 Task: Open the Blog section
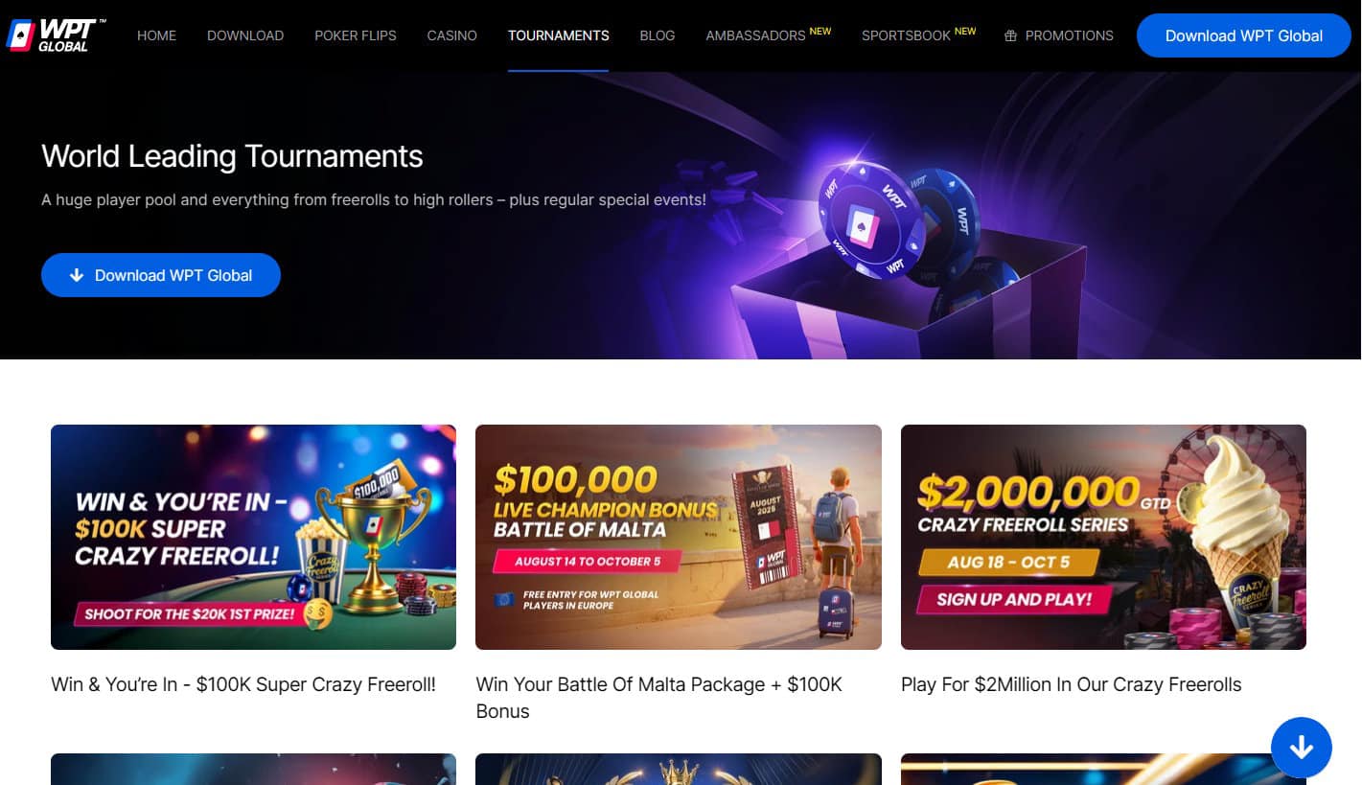(x=658, y=35)
